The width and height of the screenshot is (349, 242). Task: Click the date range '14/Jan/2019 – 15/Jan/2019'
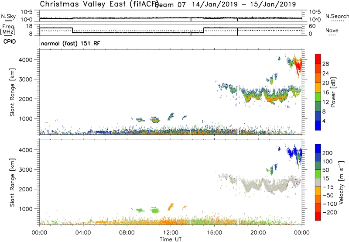[x=244, y=4]
